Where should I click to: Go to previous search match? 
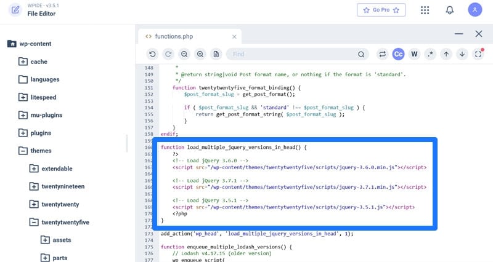pos(446,54)
